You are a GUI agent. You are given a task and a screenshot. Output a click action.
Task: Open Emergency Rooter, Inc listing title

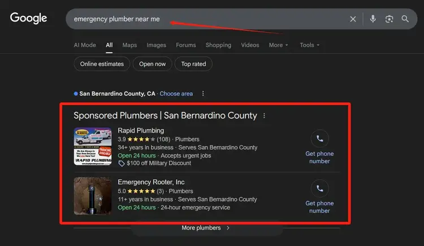(x=151, y=182)
